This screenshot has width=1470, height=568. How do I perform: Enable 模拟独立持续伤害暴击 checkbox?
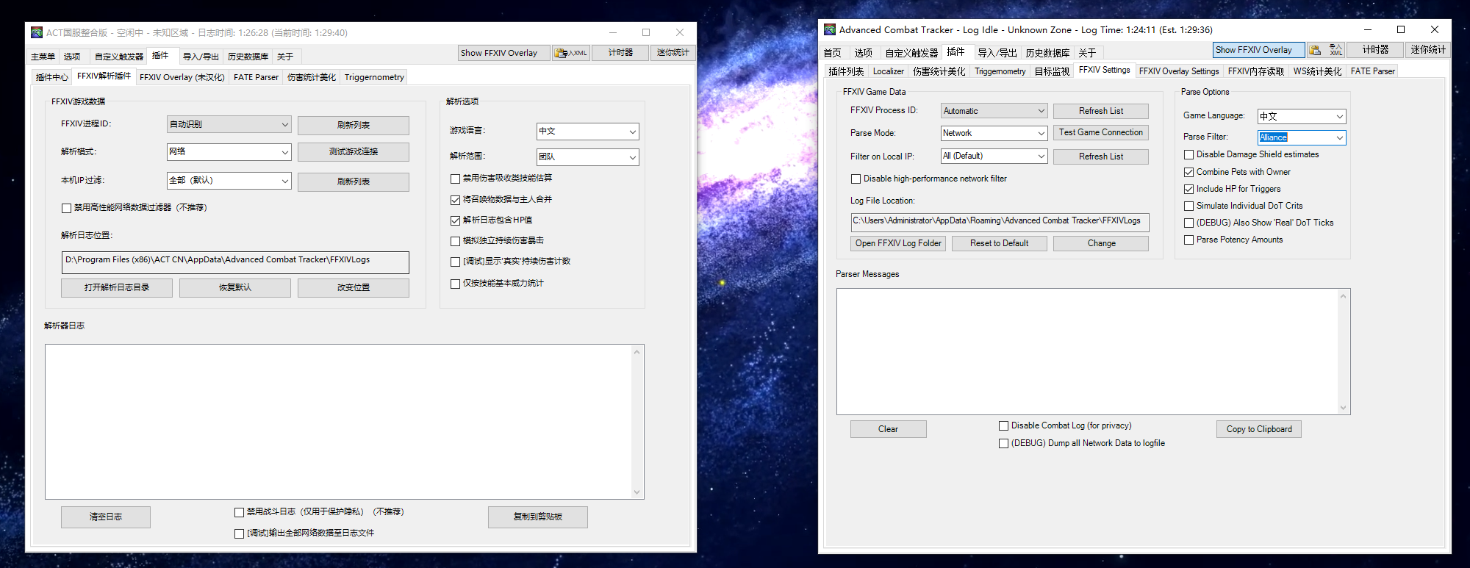point(455,241)
